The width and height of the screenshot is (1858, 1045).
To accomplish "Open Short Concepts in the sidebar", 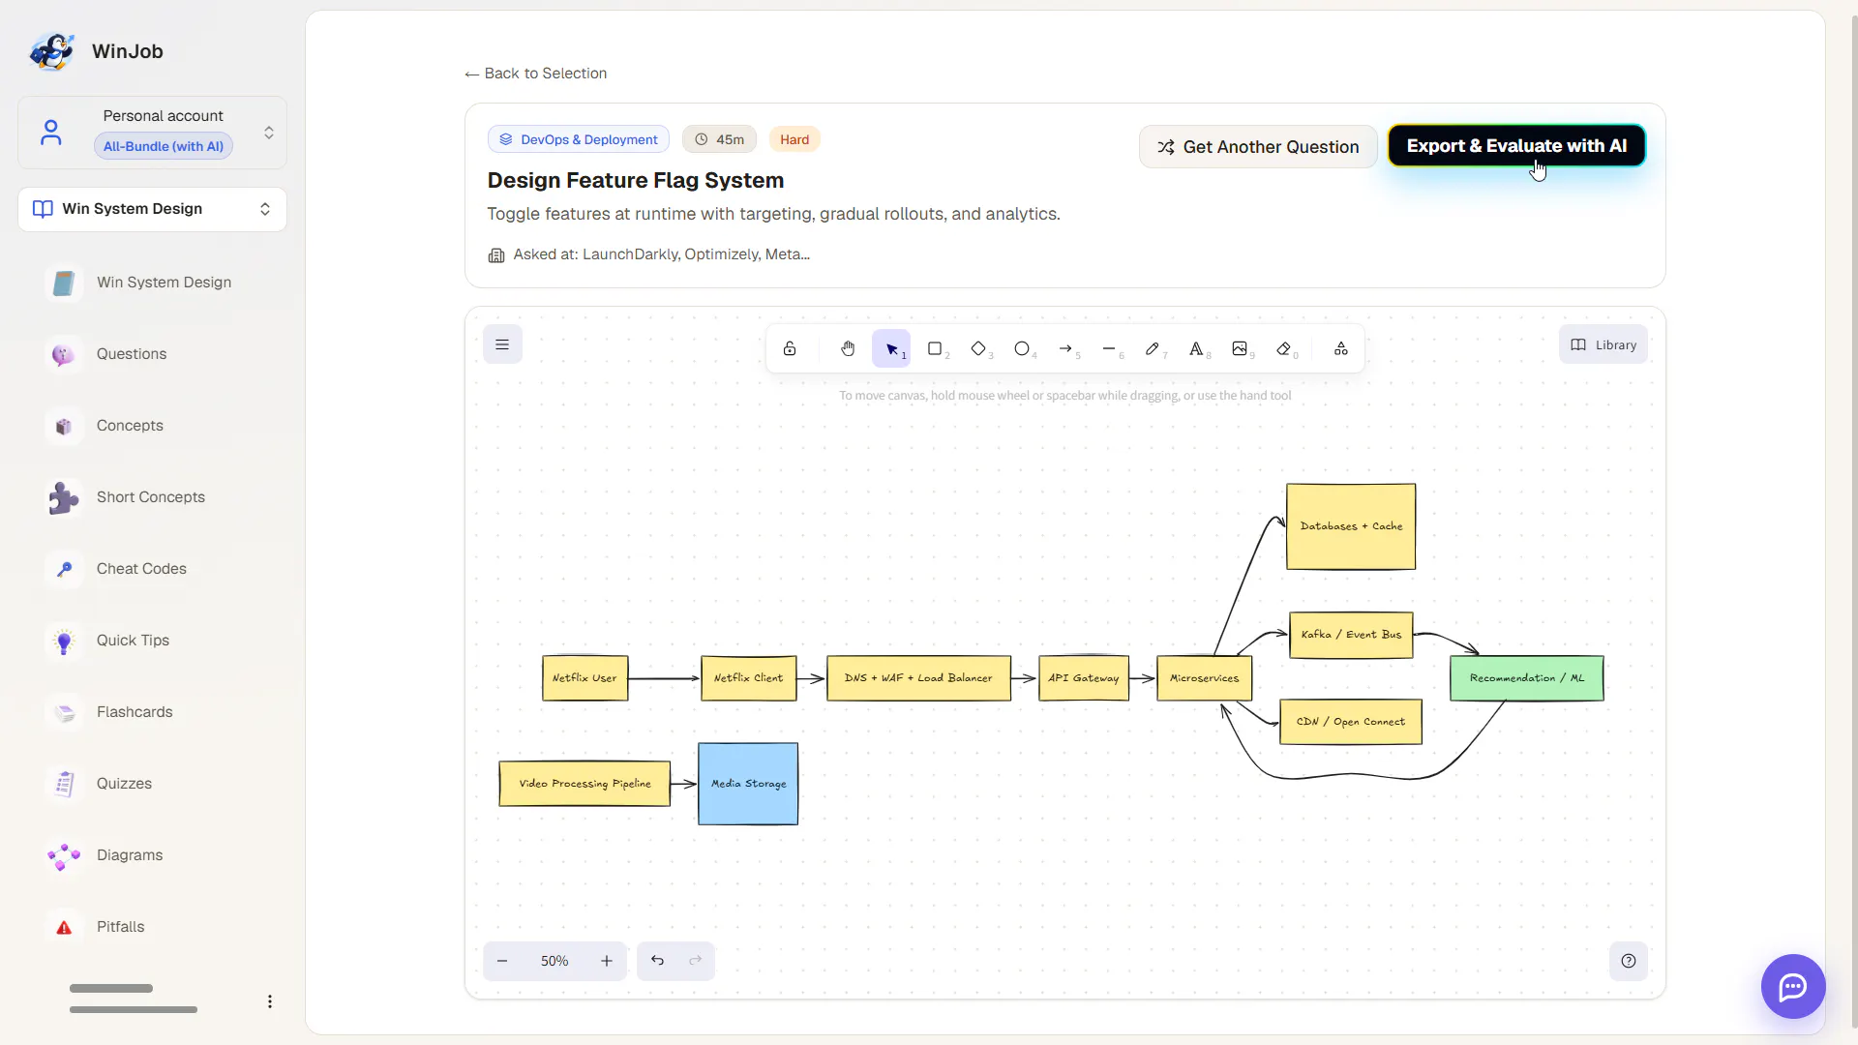I will pyautogui.click(x=153, y=497).
